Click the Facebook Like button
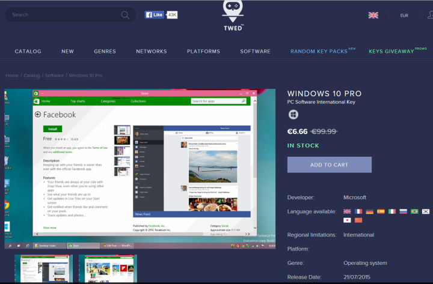433x284 pixels. tap(155, 15)
